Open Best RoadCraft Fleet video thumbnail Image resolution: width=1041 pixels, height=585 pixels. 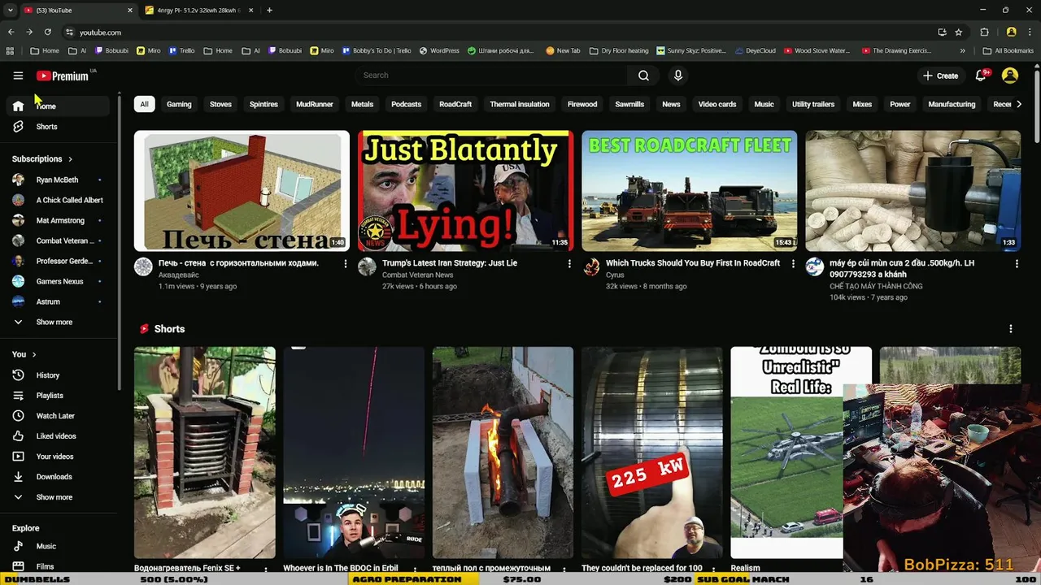(x=689, y=191)
